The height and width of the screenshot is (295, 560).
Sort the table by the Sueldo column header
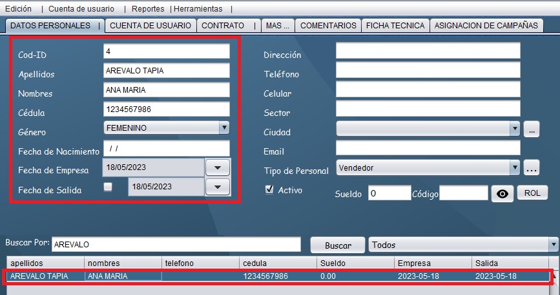(x=355, y=263)
